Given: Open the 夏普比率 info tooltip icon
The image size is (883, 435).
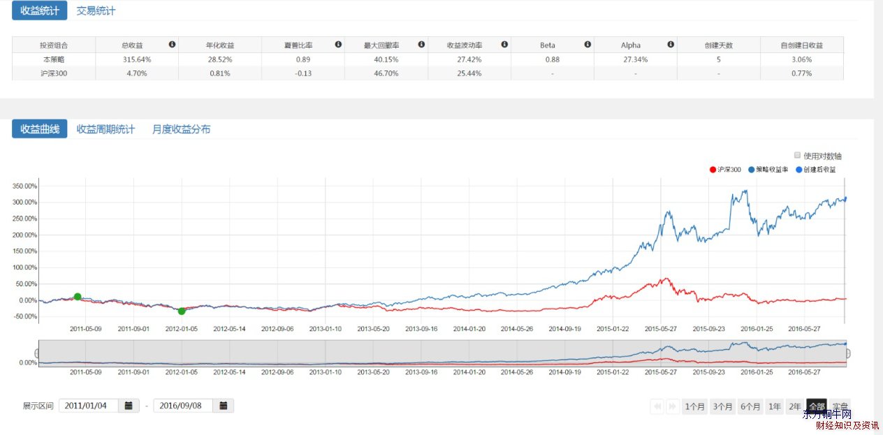Looking at the screenshot, I should 338,45.
